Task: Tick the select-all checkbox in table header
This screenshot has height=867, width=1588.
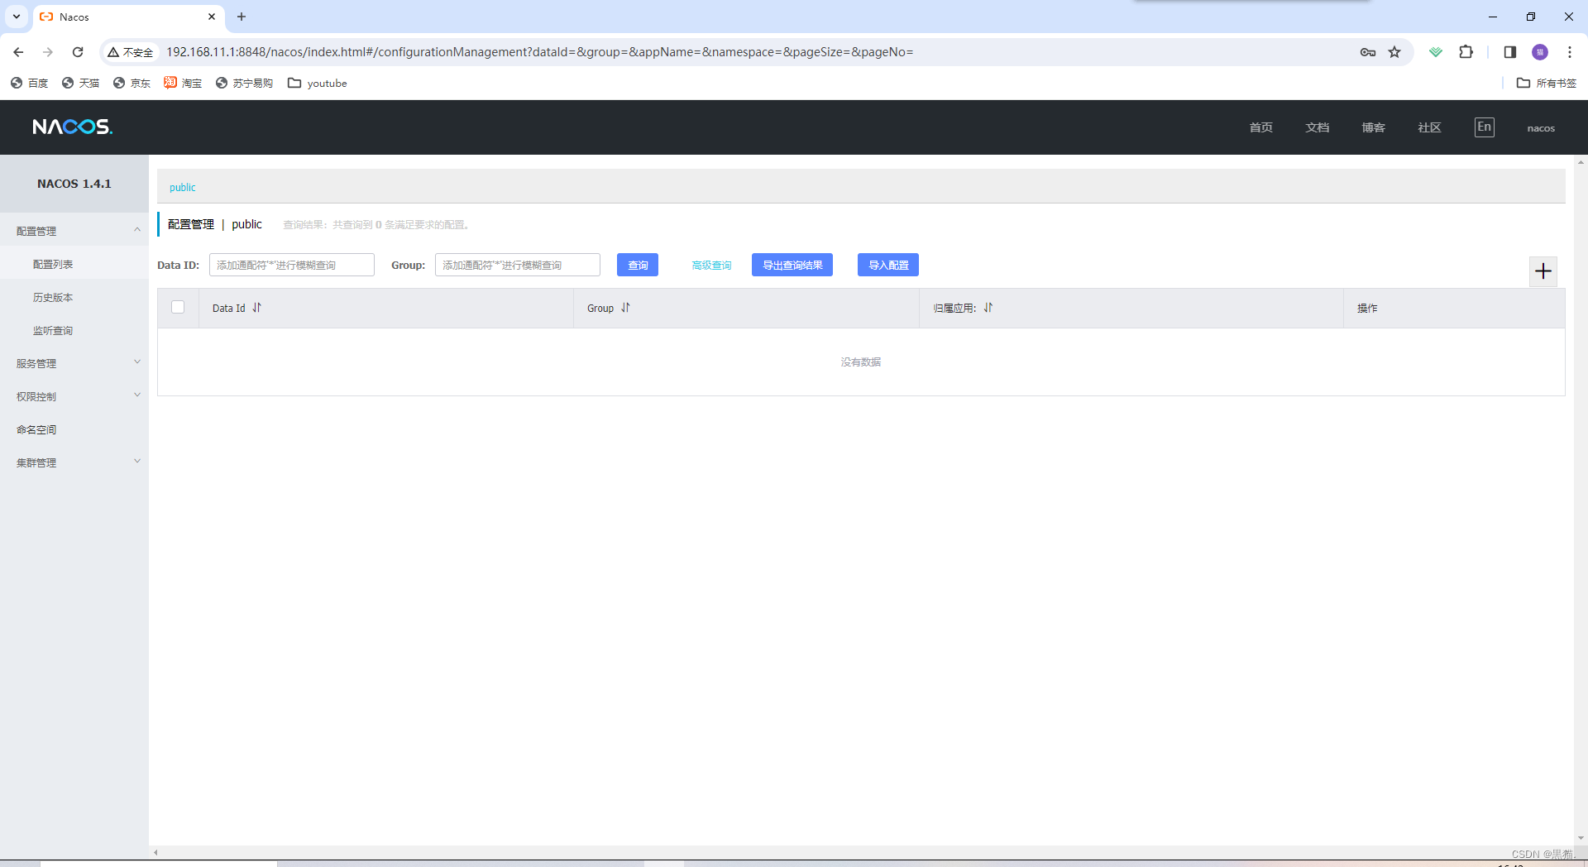Action: (178, 307)
